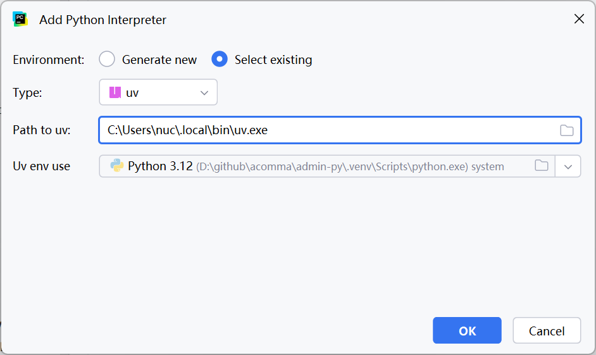Screen dimensions: 596x355
Task: Choose the Select existing environment option
Action: pyautogui.click(x=220, y=59)
